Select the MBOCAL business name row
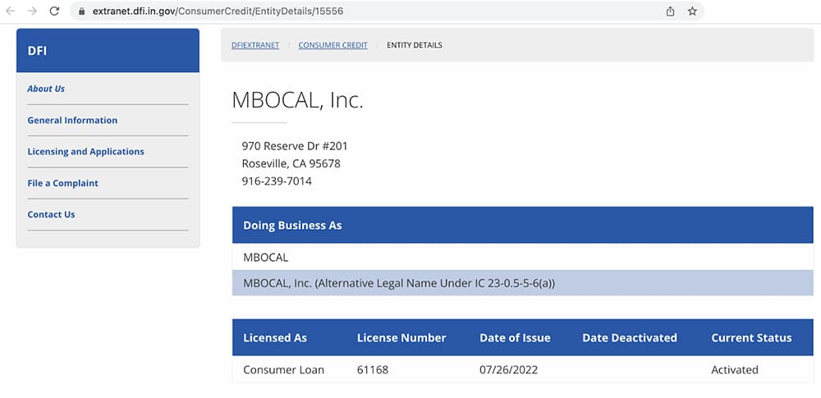The width and height of the screenshot is (821, 398). coord(522,257)
